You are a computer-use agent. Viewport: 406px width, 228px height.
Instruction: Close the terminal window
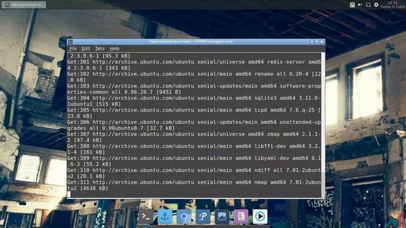click(322, 42)
